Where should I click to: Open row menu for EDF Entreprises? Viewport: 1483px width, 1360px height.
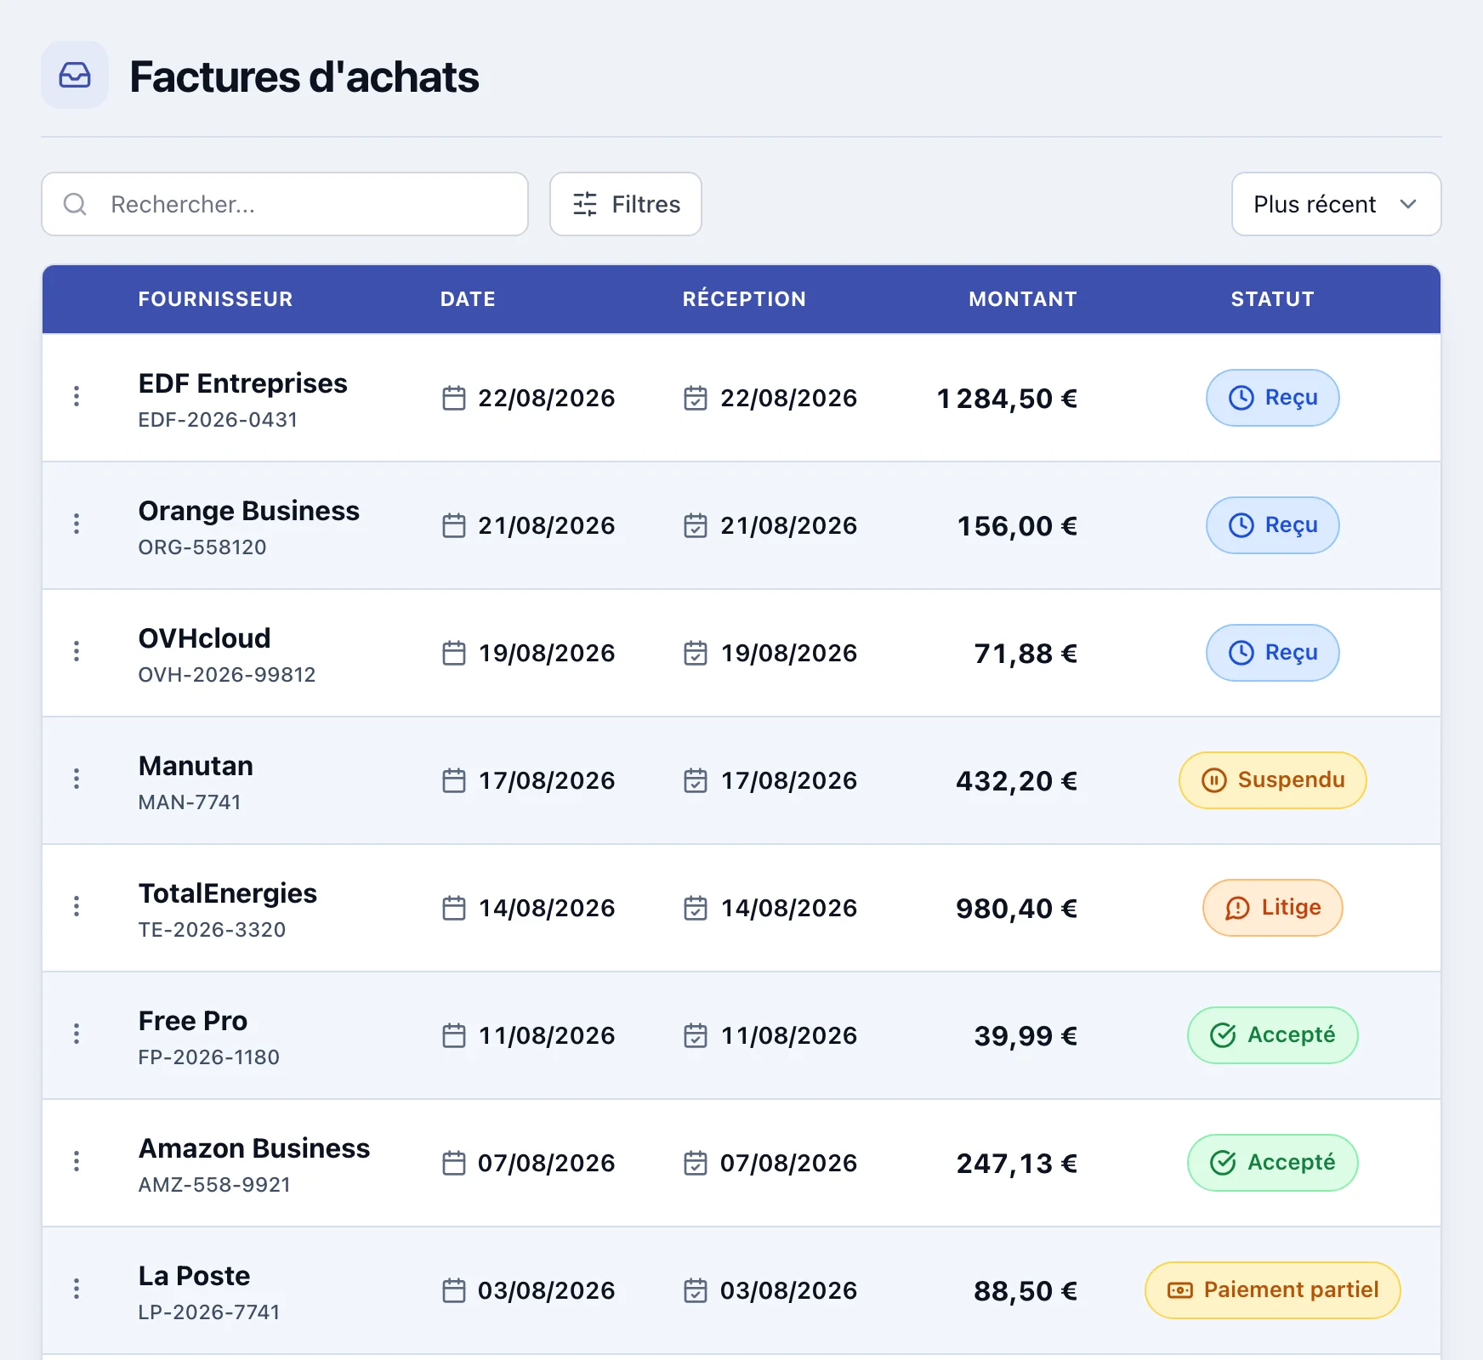[77, 396]
